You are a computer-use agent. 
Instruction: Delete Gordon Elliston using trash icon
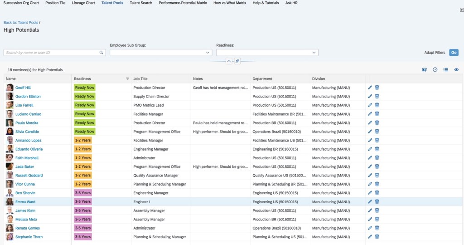377,97
